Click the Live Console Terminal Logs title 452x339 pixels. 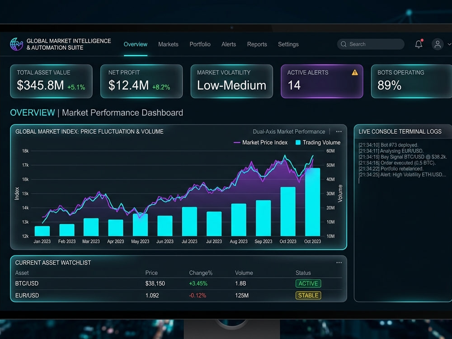coord(400,132)
